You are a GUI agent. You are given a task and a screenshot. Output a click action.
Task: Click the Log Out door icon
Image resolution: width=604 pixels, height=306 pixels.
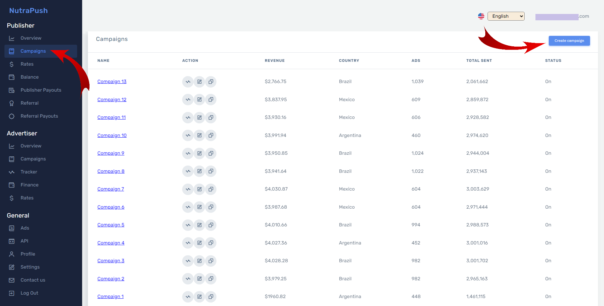(x=12, y=293)
